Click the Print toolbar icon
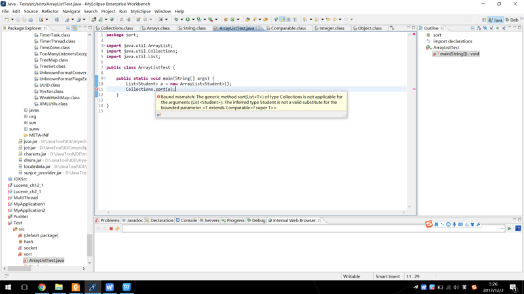This screenshot has height=294, width=524. (31, 20)
